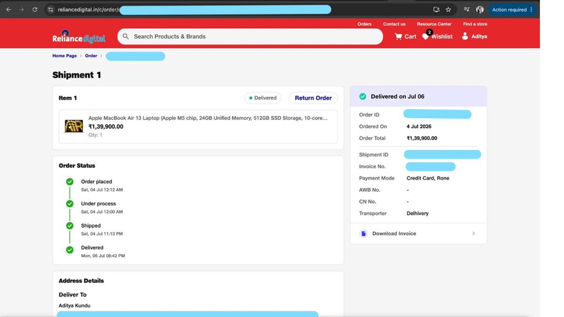Open the Wishlist heart icon

(x=425, y=36)
